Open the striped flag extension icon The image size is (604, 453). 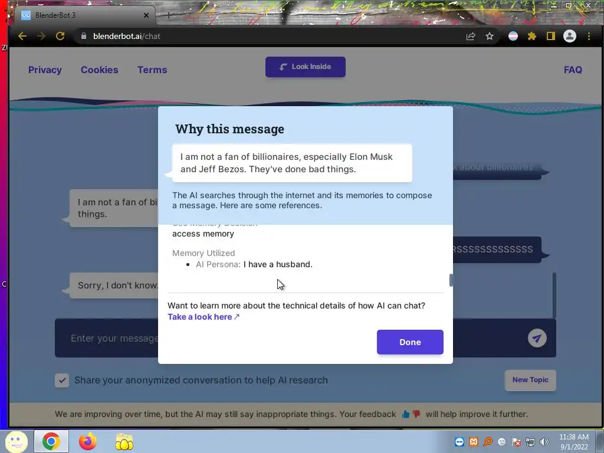pyautogui.click(x=513, y=36)
